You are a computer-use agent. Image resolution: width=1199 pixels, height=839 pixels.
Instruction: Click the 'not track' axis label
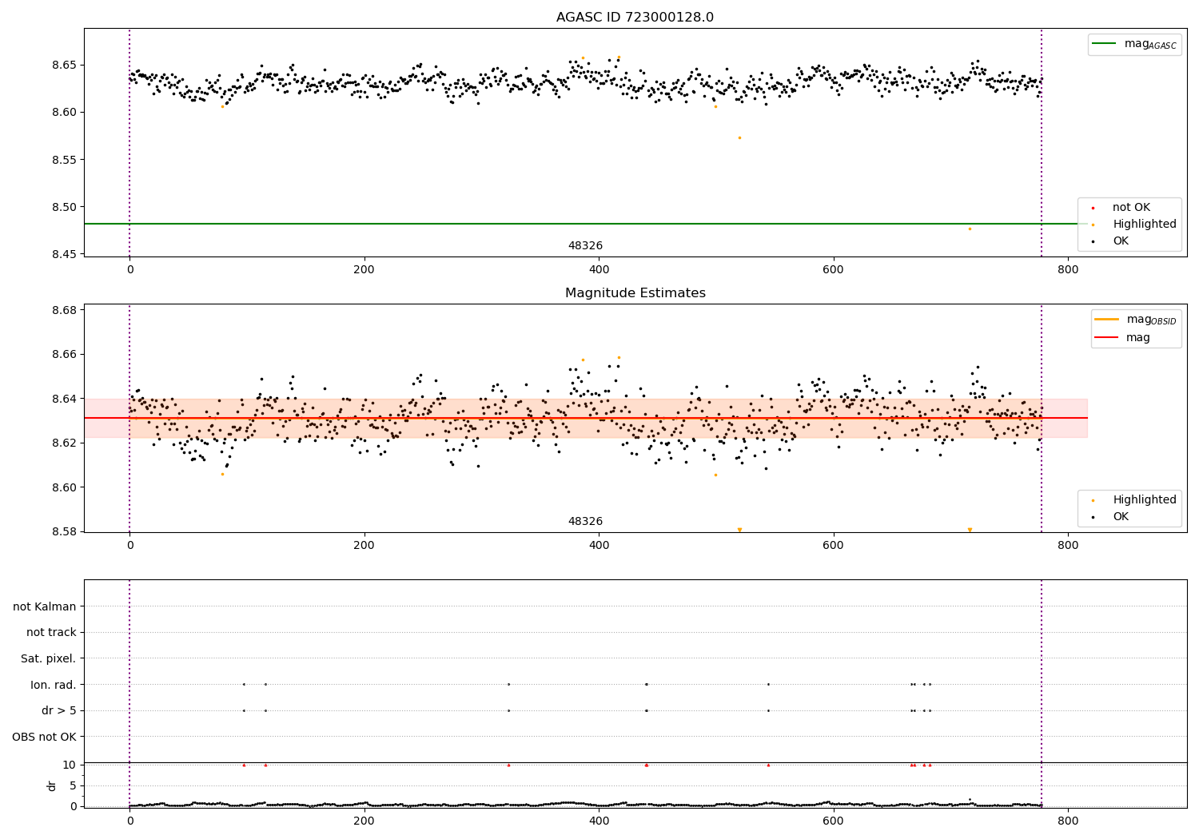pyautogui.click(x=51, y=633)
